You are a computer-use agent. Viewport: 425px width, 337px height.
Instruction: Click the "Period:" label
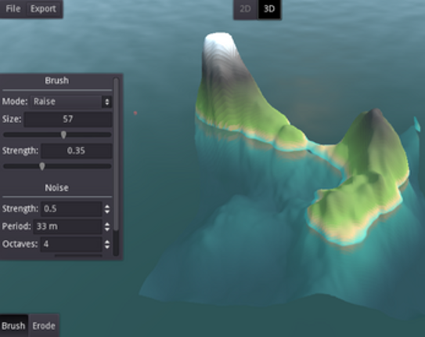16,226
